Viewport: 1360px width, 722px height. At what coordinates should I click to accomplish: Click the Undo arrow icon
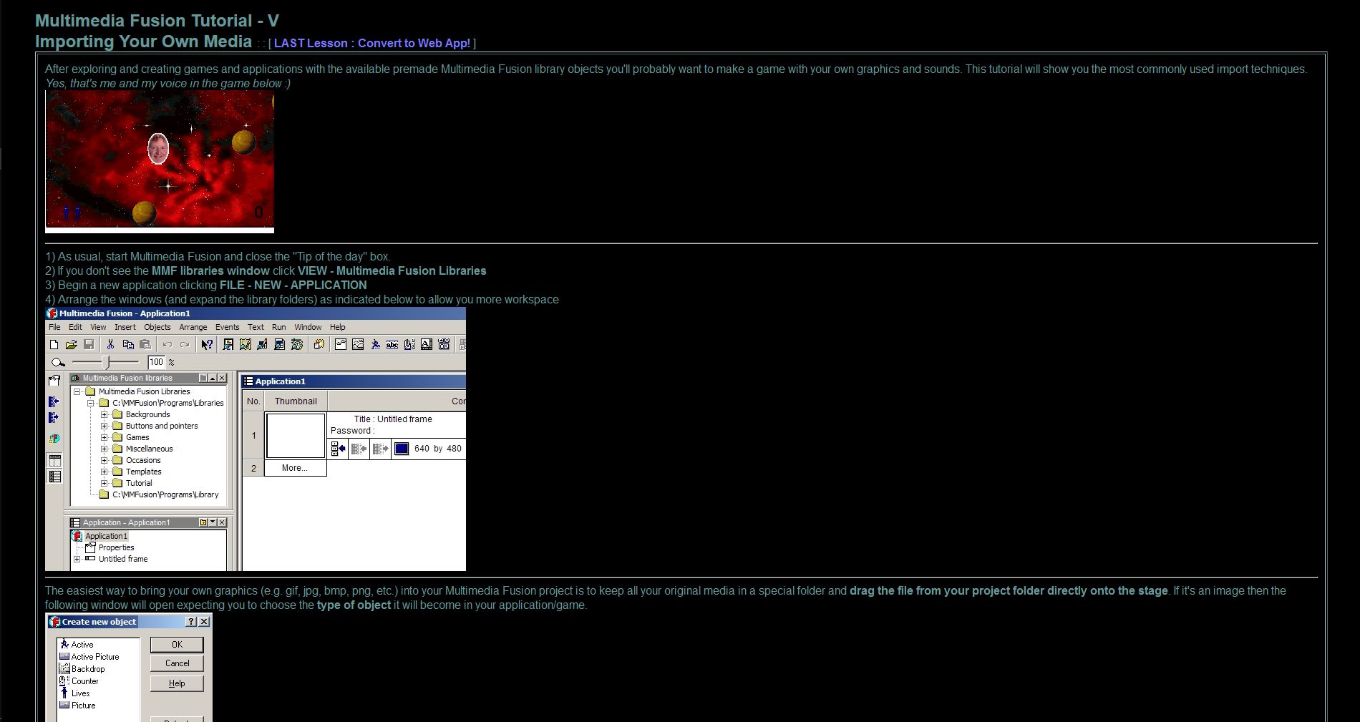[167, 344]
